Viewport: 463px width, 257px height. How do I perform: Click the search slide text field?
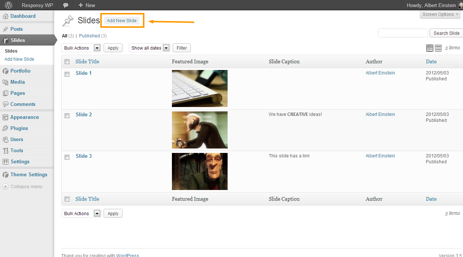[403, 33]
